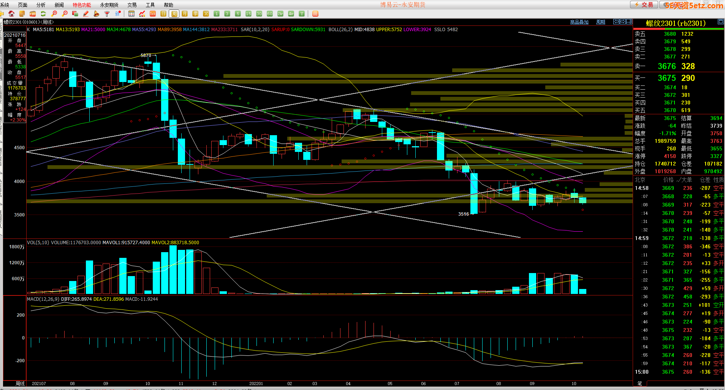Select 5-minute period button
Viewport: 725px width, 390px height.
pos(238,14)
